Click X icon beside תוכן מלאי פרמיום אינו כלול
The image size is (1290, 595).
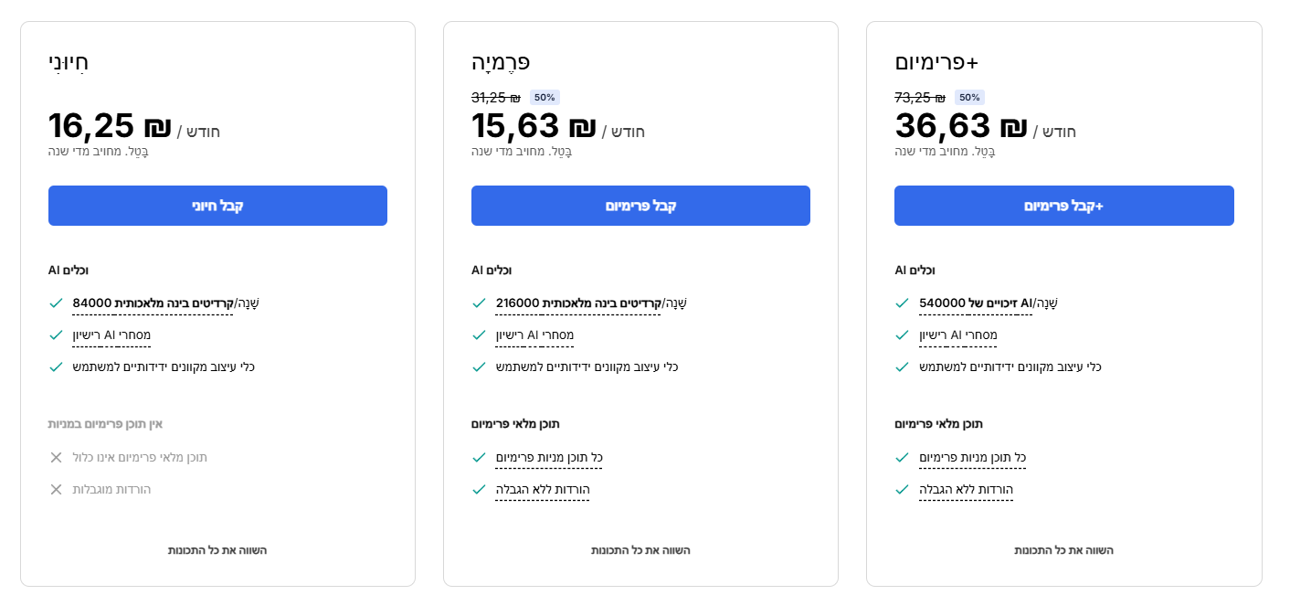point(56,457)
